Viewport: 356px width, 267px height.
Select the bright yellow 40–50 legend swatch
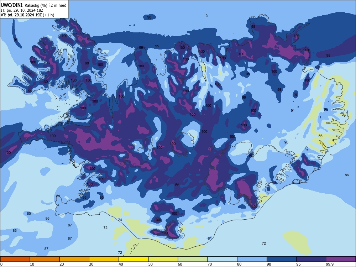[x=133, y=259]
